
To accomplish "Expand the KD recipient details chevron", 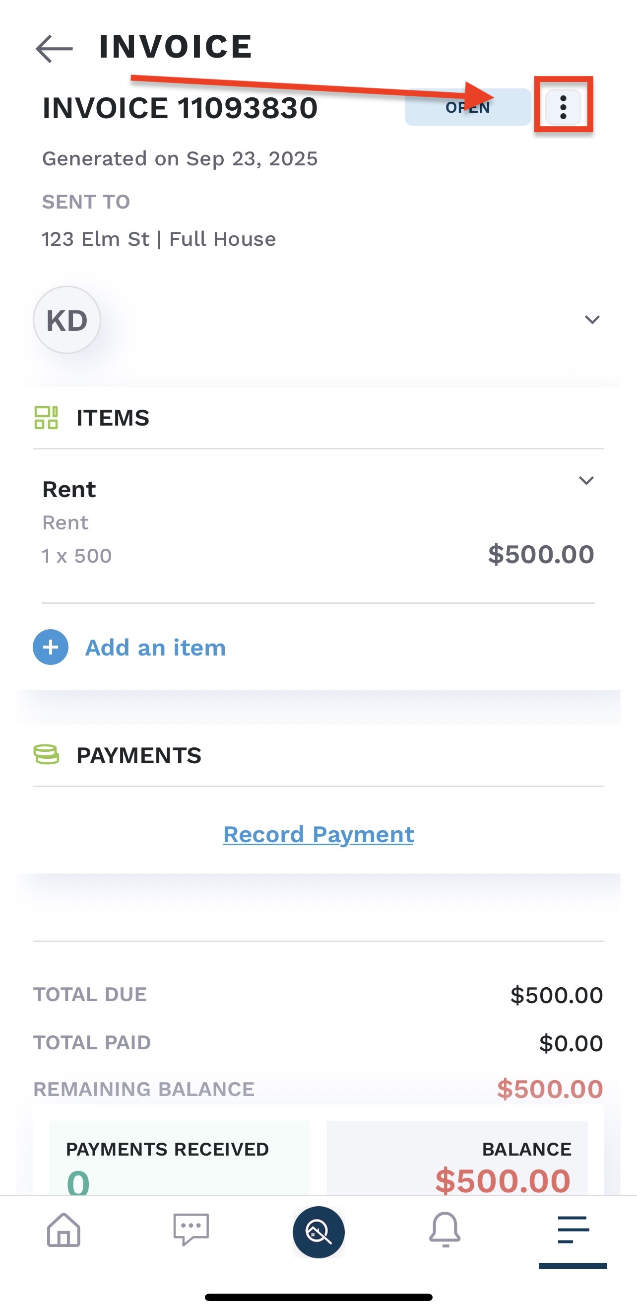I will pyautogui.click(x=592, y=320).
